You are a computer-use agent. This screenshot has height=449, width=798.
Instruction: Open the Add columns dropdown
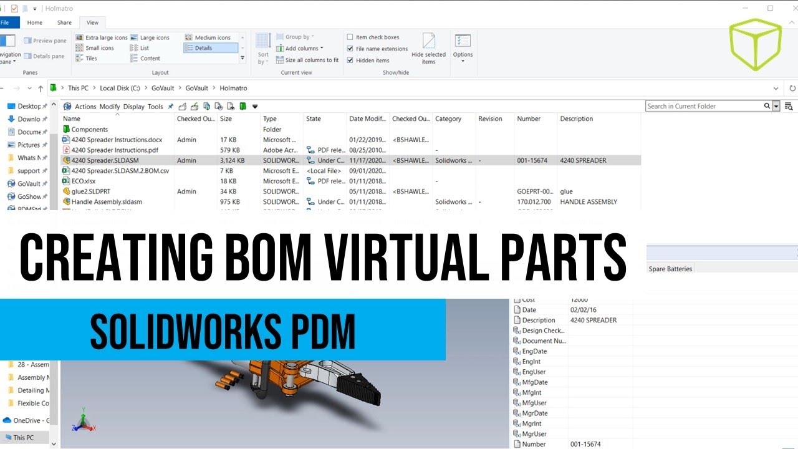pyautogui.click(x=299, y=49)
